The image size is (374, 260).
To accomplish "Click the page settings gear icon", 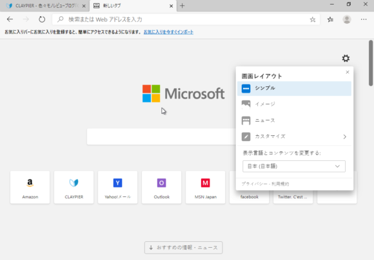I will tap(346, 59).
